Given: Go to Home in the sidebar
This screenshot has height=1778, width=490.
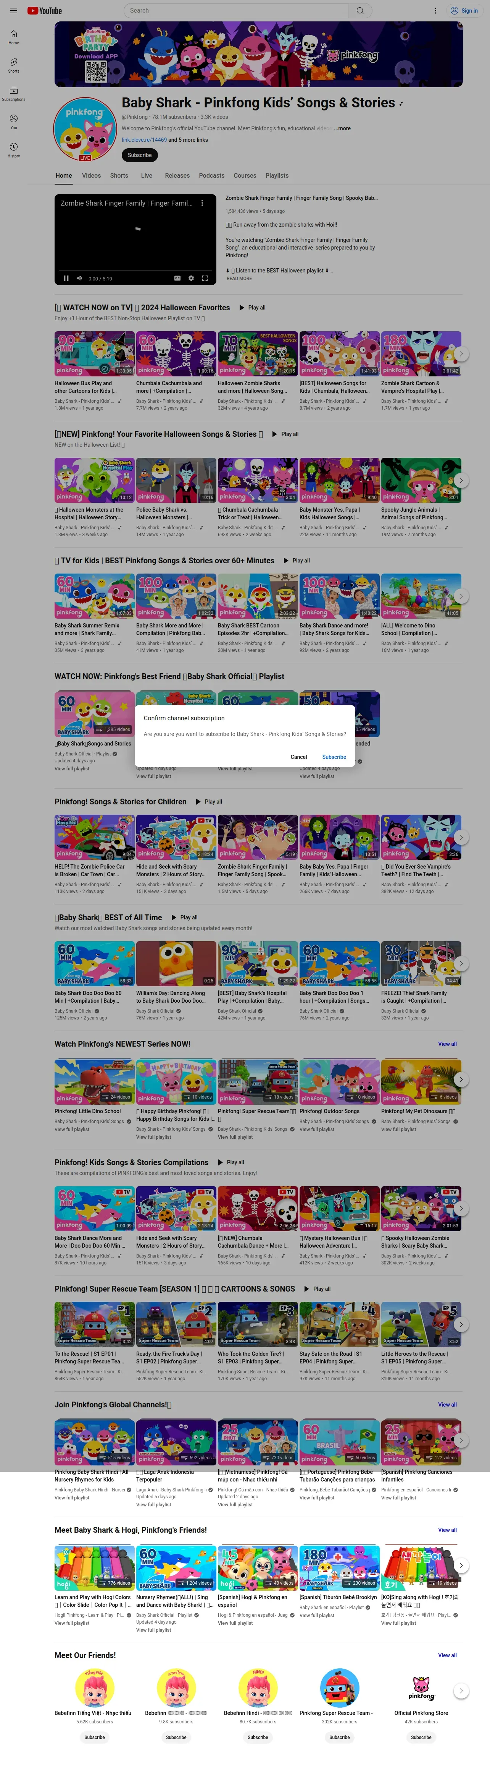Looking at the screenshot, I should 14,37.
